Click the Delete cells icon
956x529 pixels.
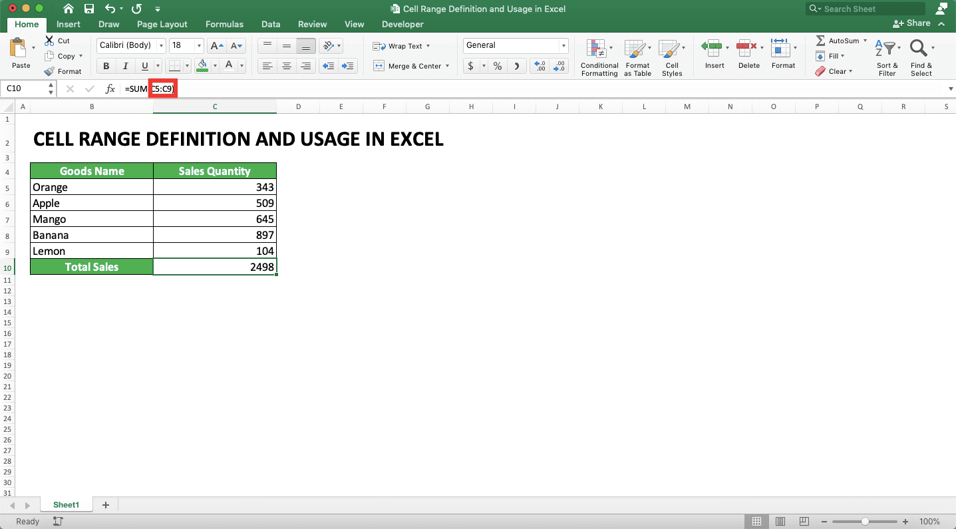click(x=746, y=48)
